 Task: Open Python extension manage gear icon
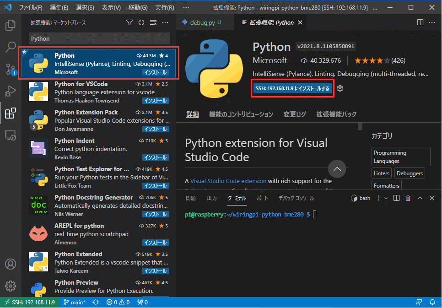click(x=340, y=88)
